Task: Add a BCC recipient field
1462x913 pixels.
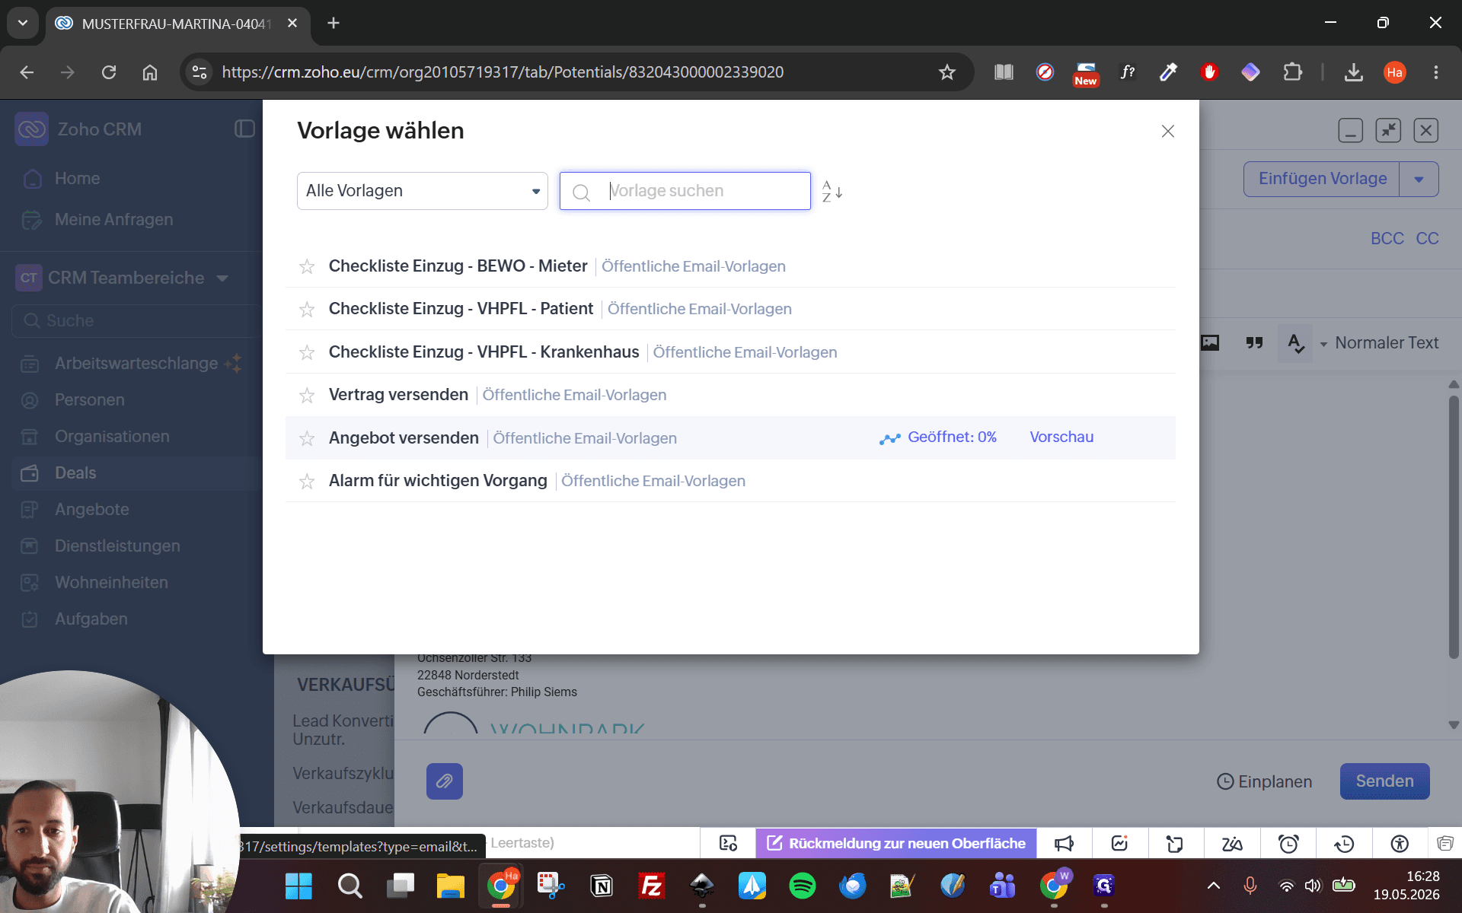Action: click(1387, 238)
